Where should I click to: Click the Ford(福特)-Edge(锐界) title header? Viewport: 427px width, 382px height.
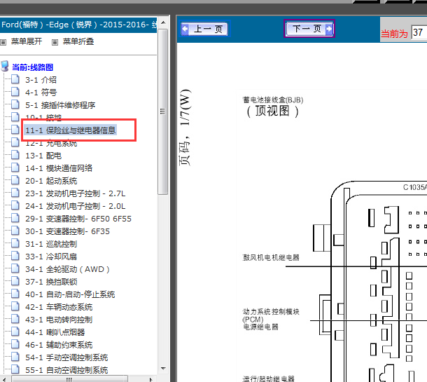coord(78,25)
